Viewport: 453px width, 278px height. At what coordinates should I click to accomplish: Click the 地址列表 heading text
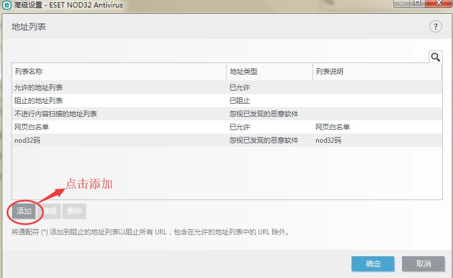(29, 27)
